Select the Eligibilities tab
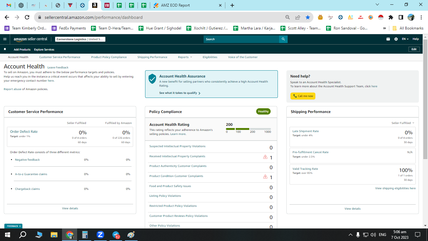The width and height of the screenshot is (428, 241). [x=210, y=57]
